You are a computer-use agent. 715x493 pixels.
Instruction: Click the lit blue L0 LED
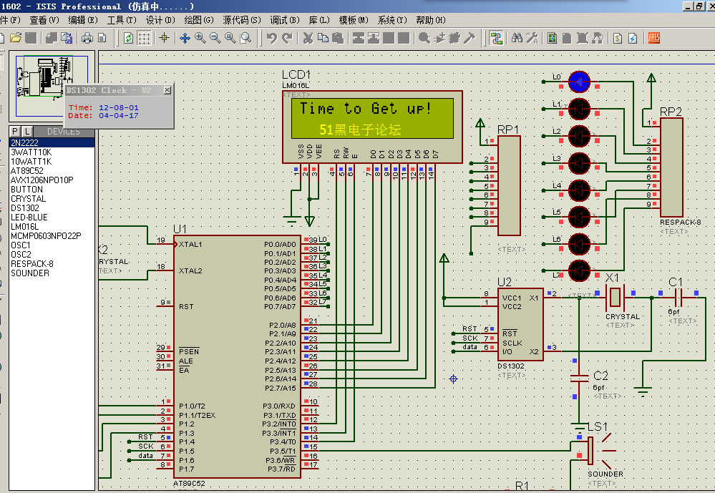tap(579, 82)
